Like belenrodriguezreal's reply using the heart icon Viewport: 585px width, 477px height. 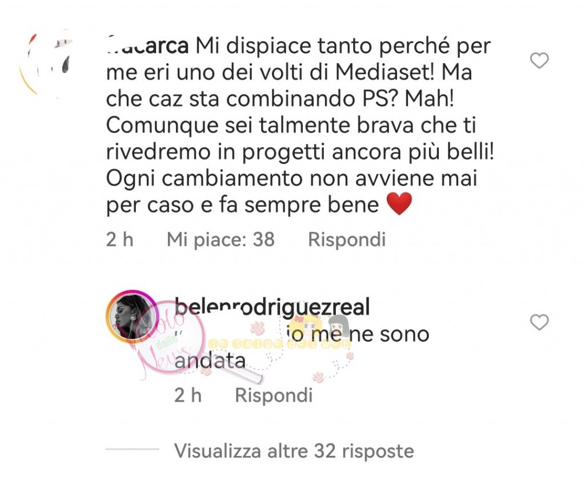[539, 322]
